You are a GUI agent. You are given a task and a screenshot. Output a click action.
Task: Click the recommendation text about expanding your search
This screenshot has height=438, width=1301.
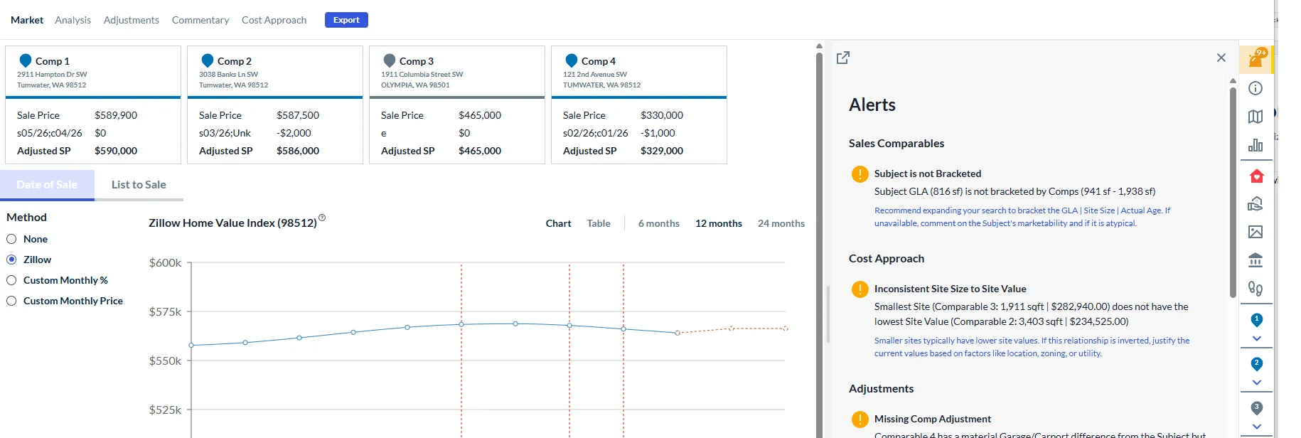point(1022,217)
